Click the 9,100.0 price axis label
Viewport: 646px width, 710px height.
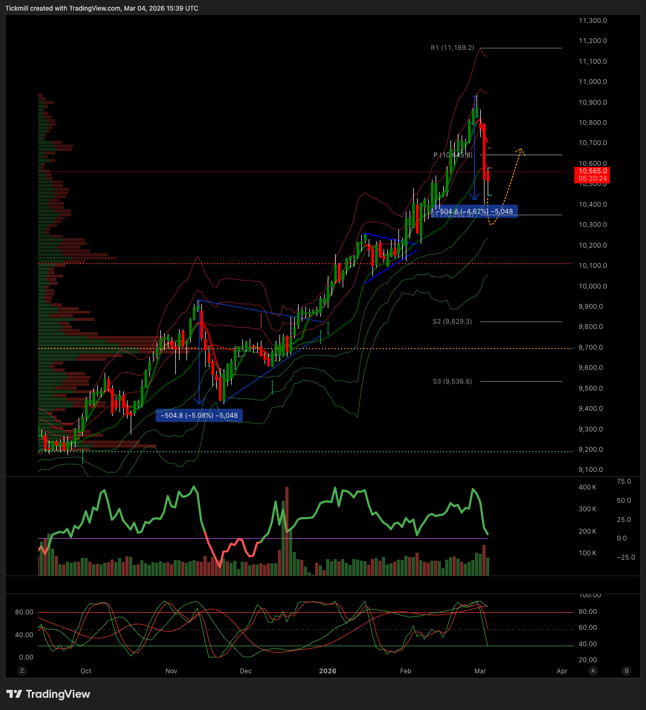coord(591,470)
